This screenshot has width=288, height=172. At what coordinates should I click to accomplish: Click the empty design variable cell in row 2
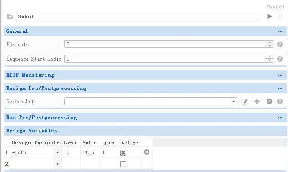(32, 164)
